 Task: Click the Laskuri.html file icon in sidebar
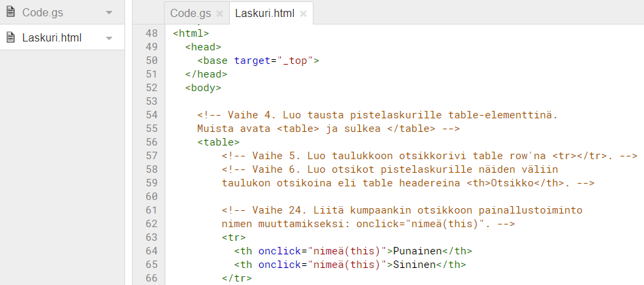10,38
